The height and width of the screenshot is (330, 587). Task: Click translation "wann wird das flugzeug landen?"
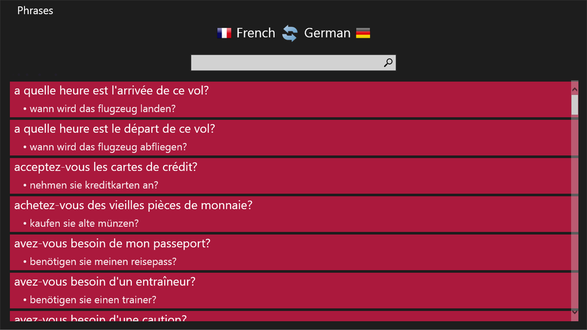(x=102, y=109)
